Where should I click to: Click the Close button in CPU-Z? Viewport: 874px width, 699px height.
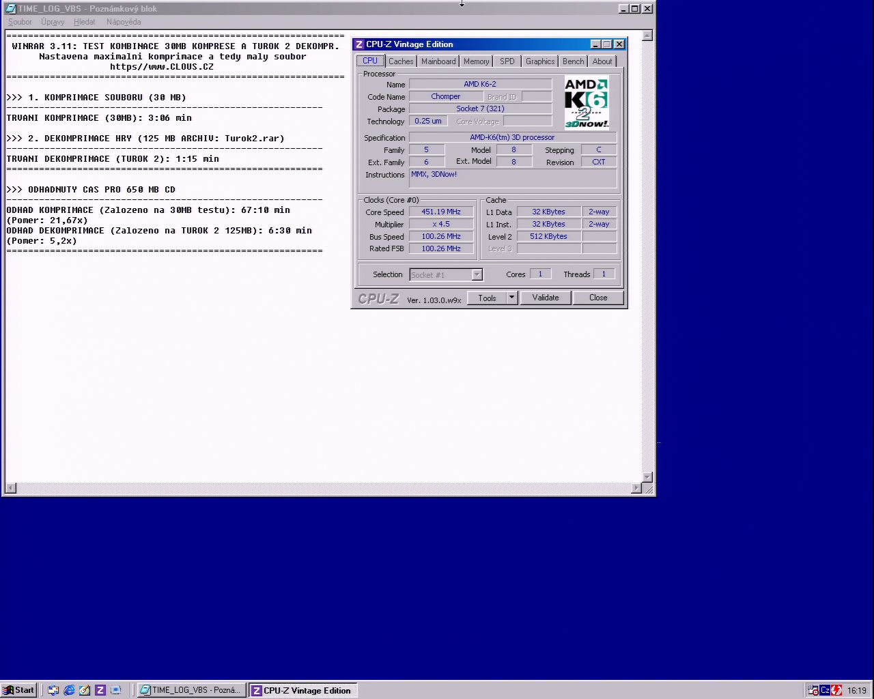598,298
